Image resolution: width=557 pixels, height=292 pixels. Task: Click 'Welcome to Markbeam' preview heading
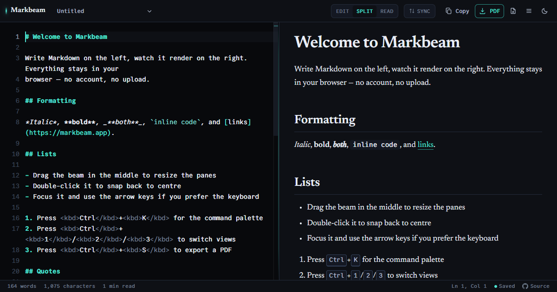coord(377,42)
